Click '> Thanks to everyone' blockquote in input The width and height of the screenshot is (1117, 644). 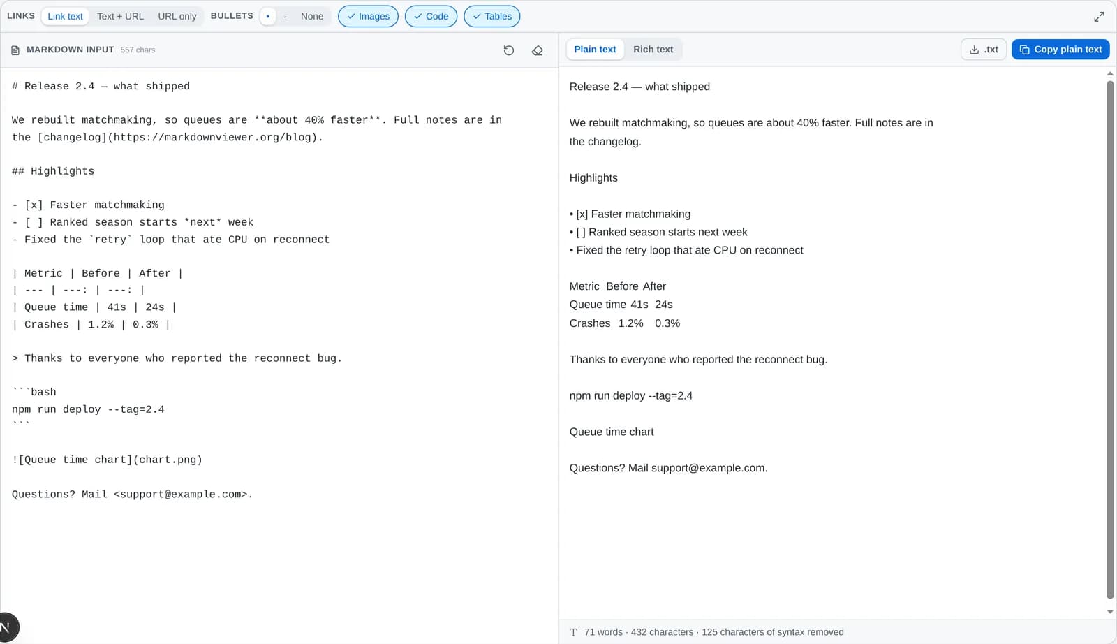[177, 358]
